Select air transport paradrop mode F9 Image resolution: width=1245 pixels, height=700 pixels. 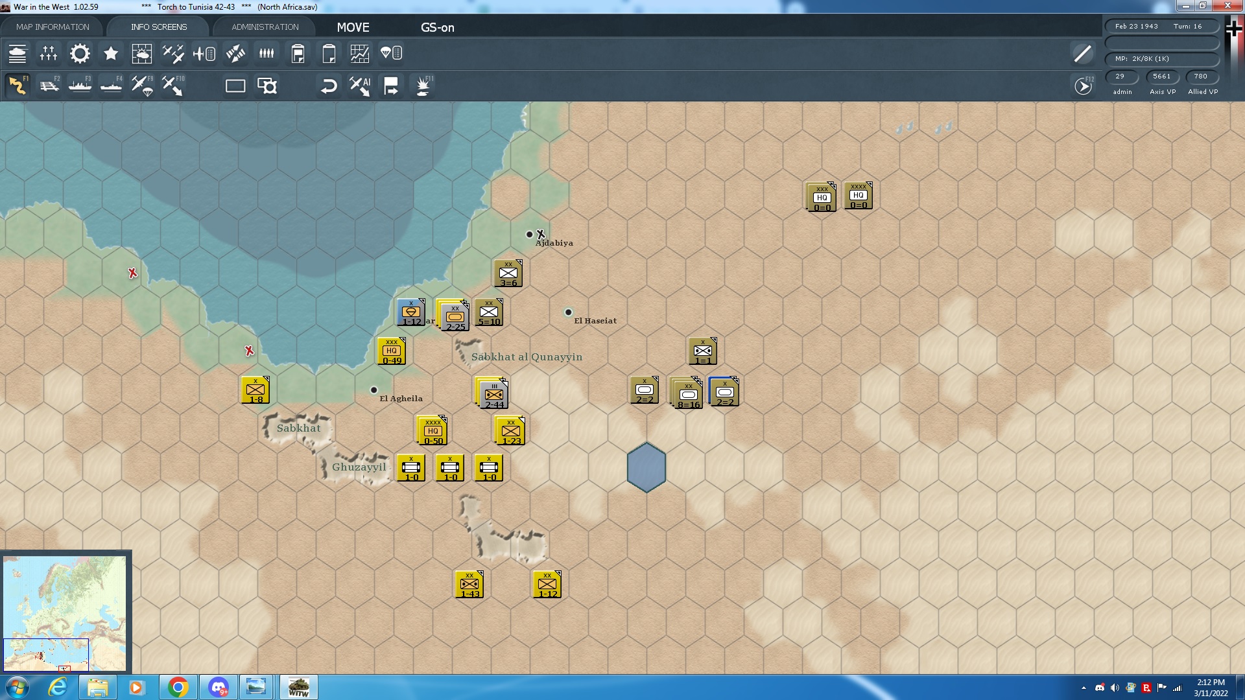[x=142, y=86]
